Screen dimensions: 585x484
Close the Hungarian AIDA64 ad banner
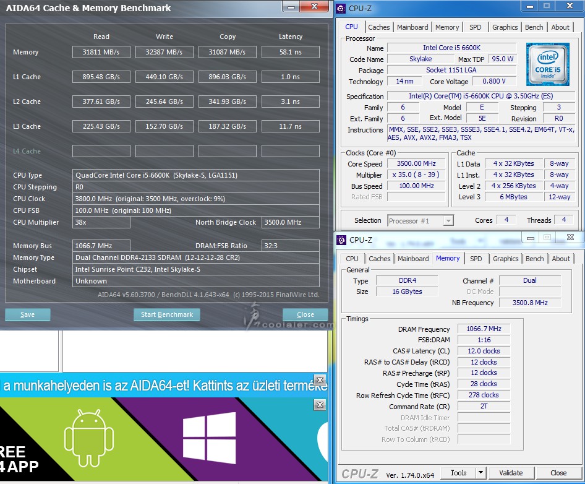320,380
